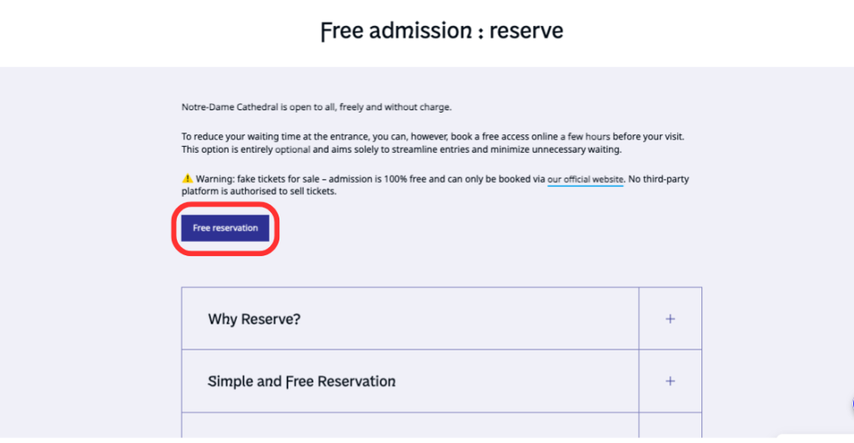Viewport: 854px width, 443px height.
Task: Open the 'our official website' link
Action: 585,179
